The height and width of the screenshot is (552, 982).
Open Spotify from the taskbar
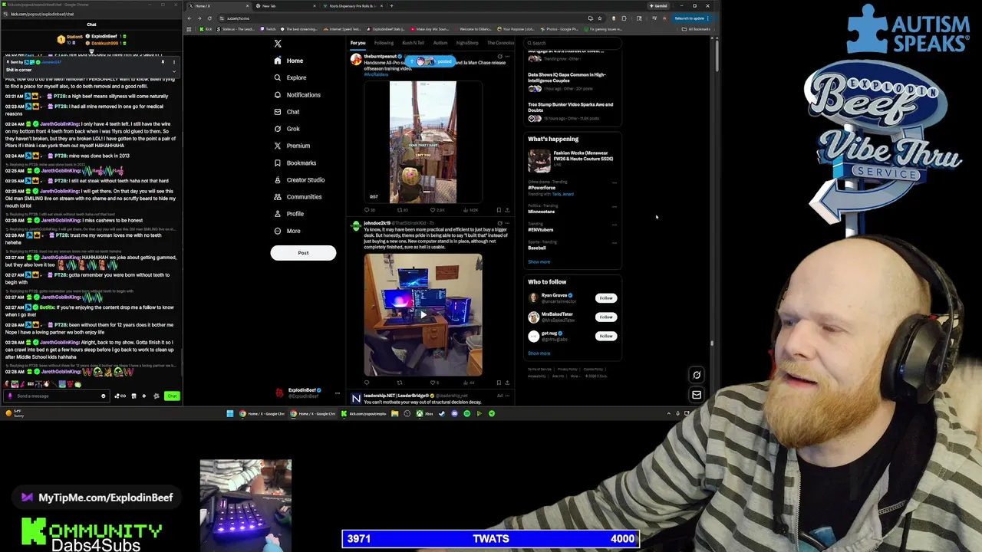click(x=466, y=414)
